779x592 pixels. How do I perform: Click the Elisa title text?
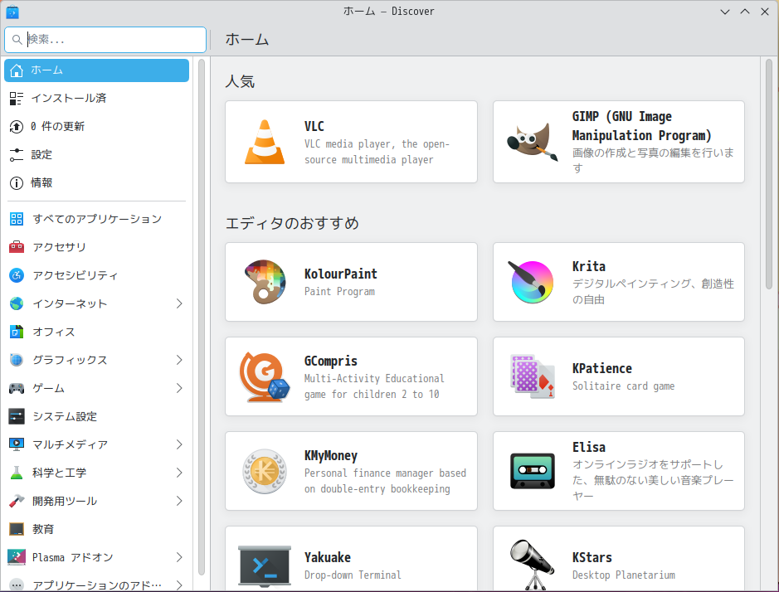click(589, 447)
